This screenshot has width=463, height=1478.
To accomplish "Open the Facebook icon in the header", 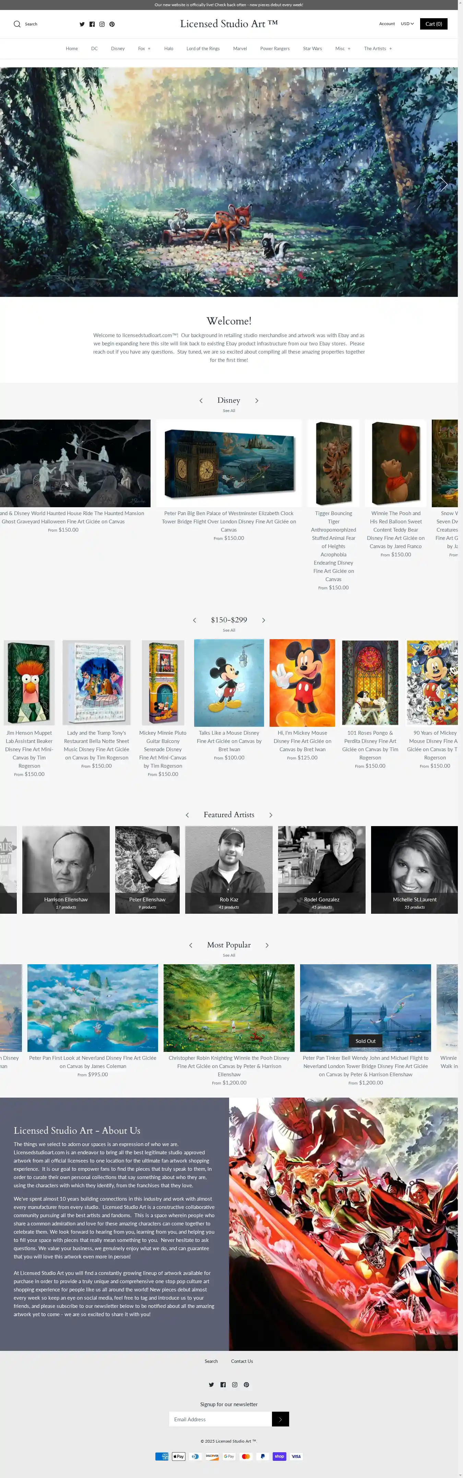I will (x=92, y=24).
